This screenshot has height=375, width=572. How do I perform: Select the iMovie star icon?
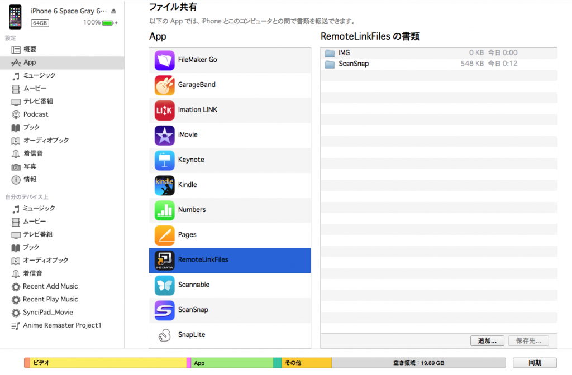point(164,135)
